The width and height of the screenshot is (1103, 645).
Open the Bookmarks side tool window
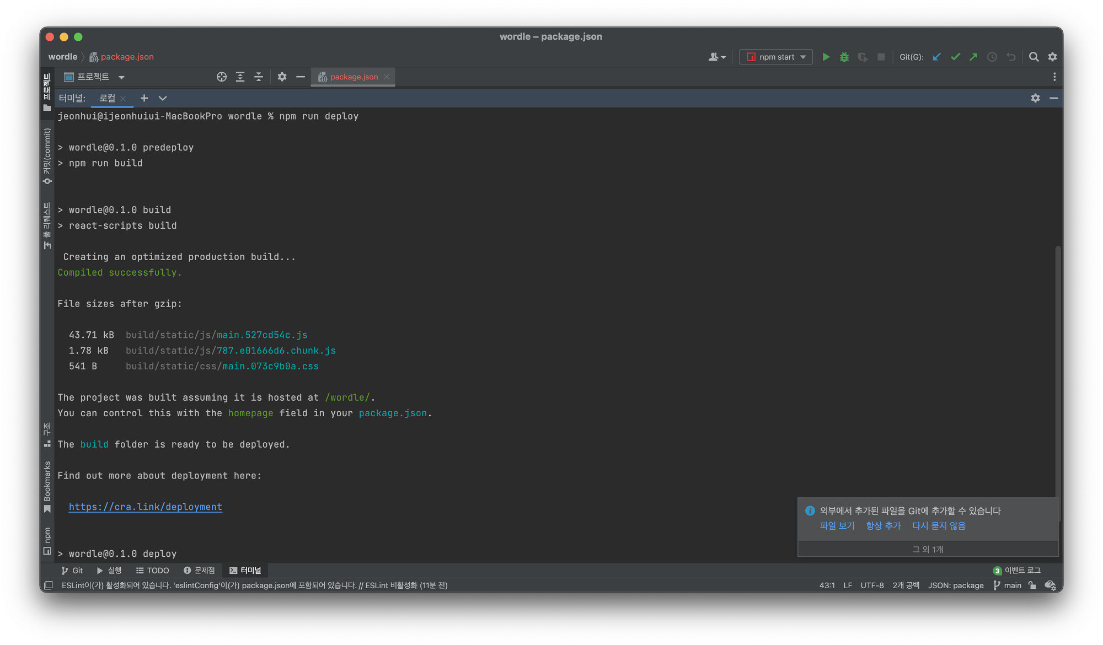47,487
